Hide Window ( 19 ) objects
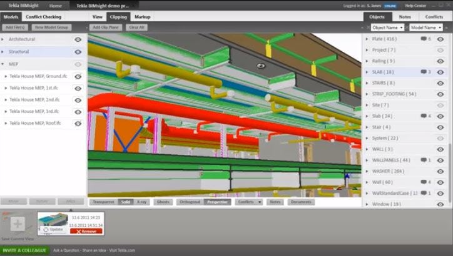 pos(440,204)
